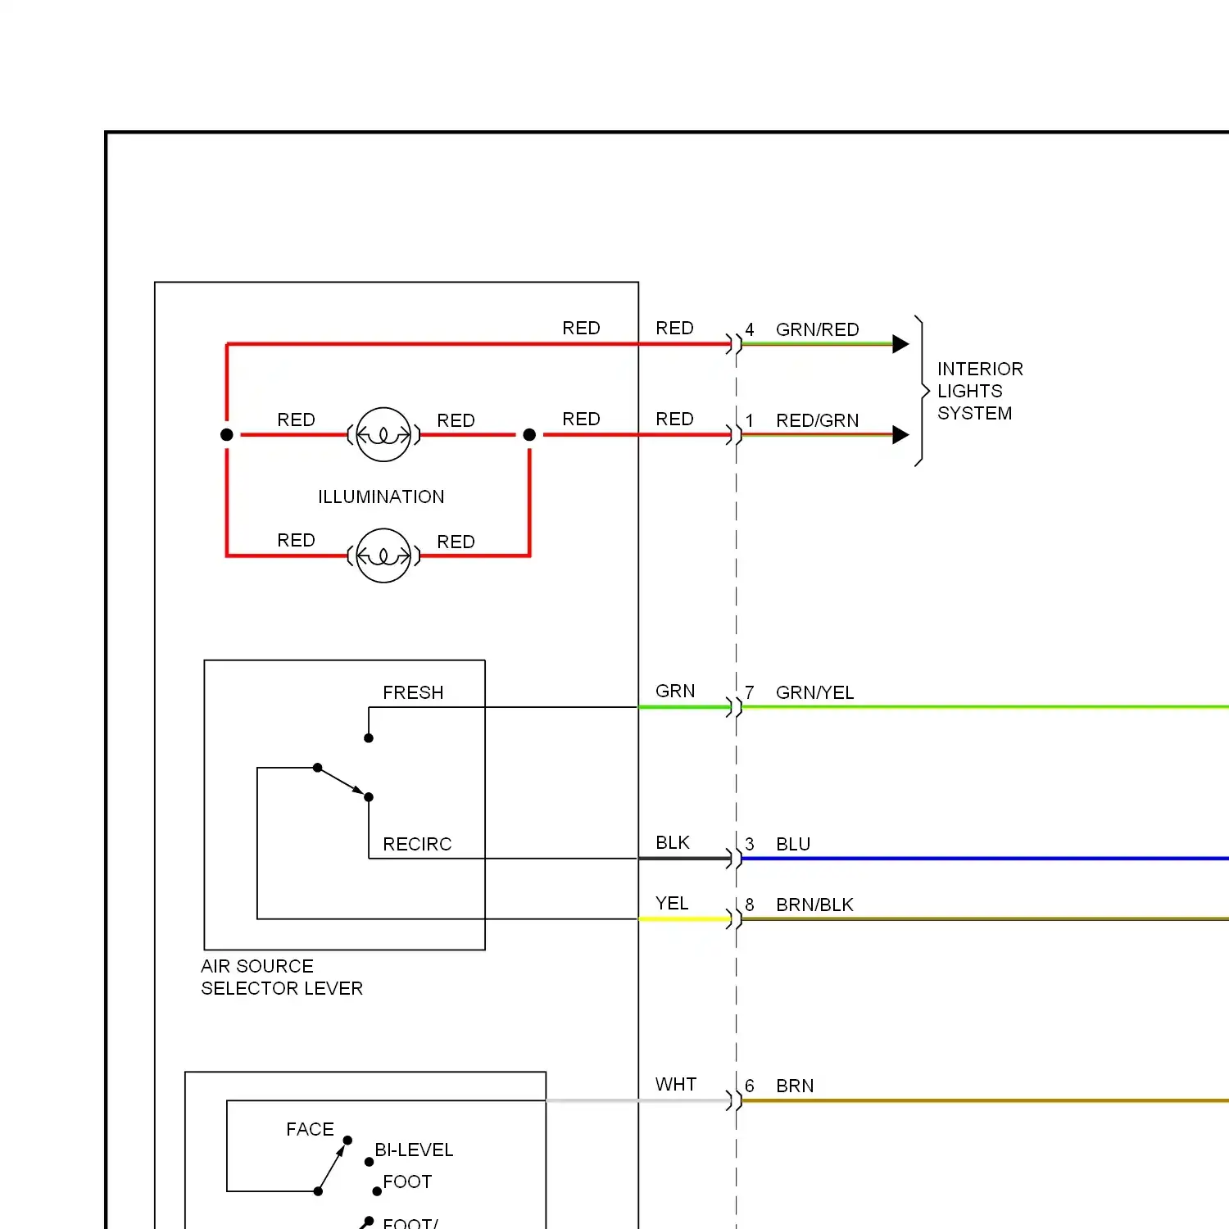Screen dimensions: 1229x1229
Task: Click pin number 1 at the connector
Action: click(749, 420)
